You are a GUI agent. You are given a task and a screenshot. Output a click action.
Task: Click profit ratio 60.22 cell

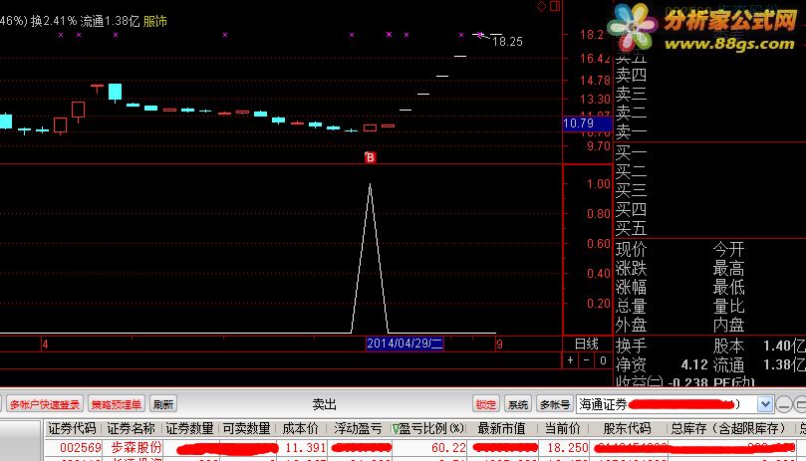[x=448, y=448]
